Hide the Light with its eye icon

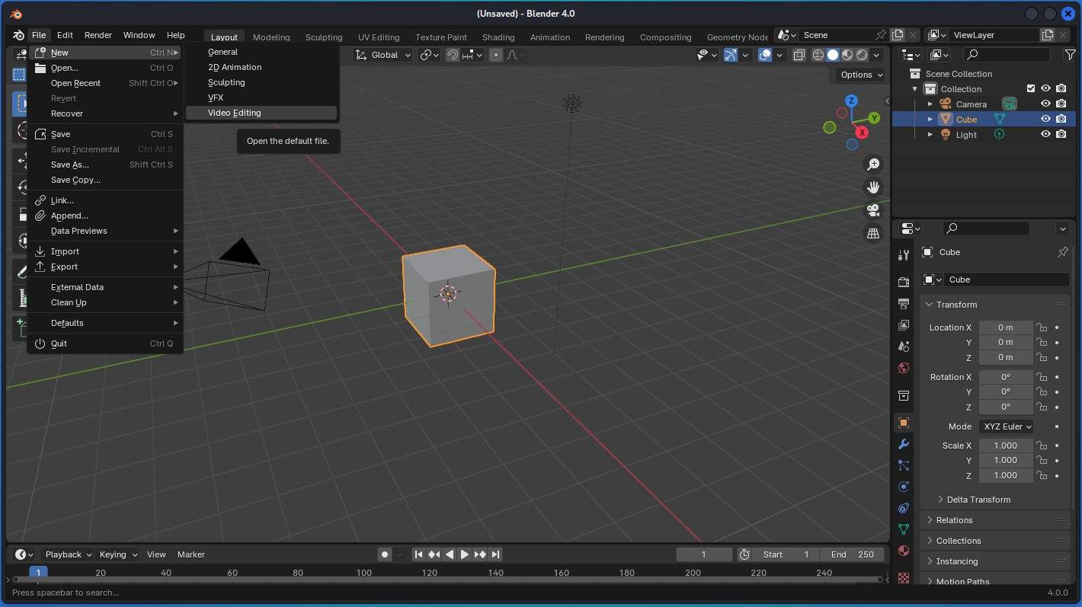pos(1046,134)
